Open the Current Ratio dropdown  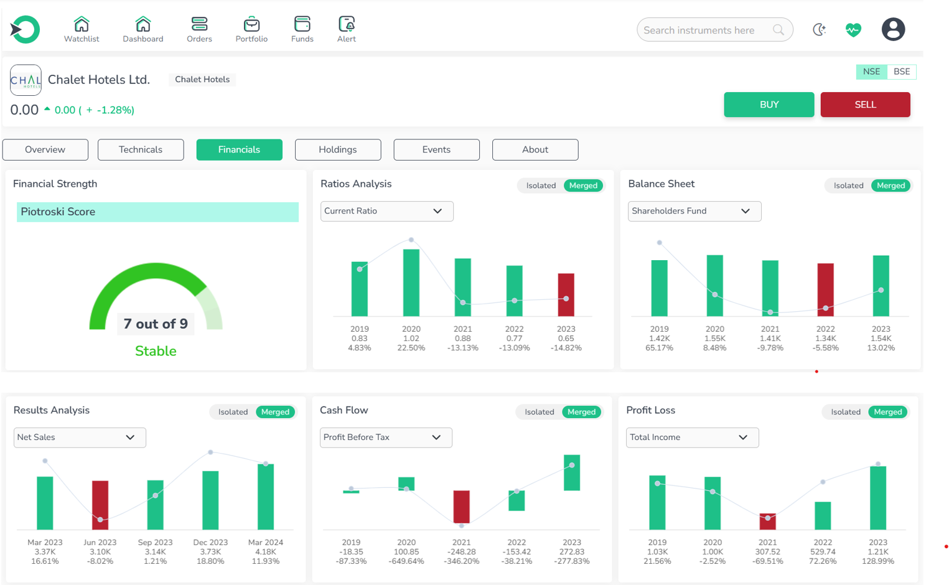pos(386,211)
